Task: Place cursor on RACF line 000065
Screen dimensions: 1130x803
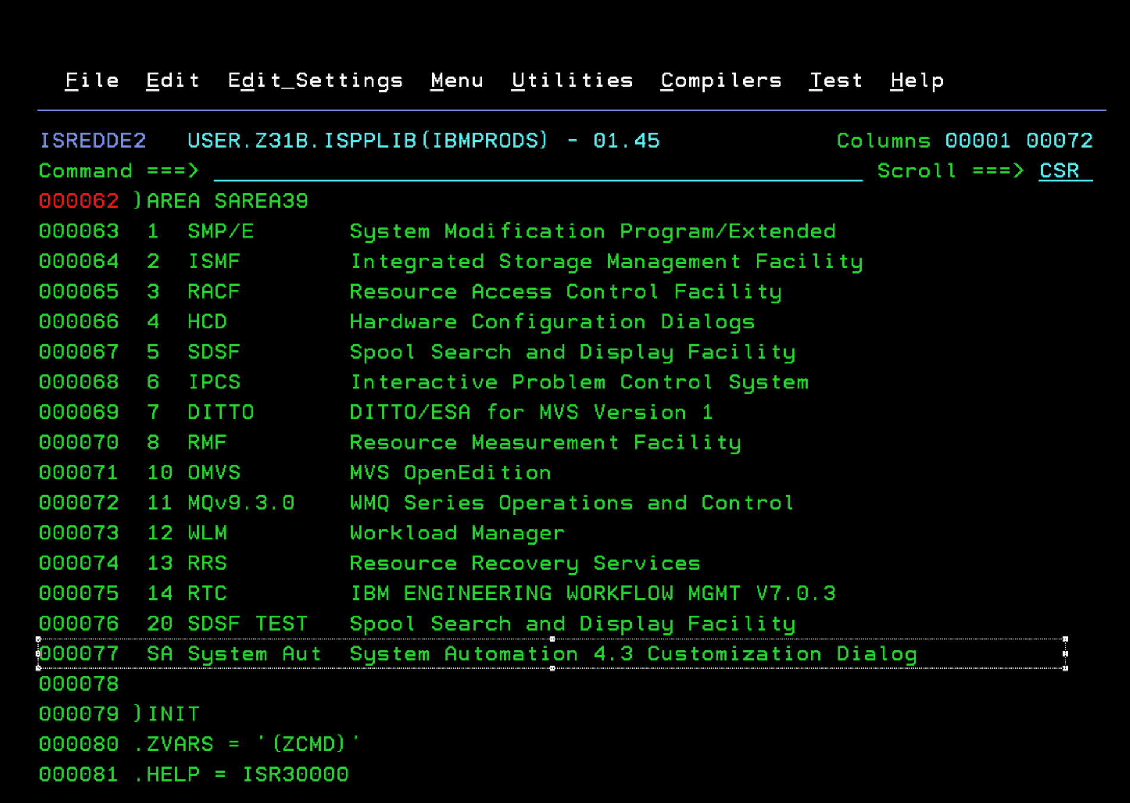Action: pyautogui.click(x=214, y=291)
